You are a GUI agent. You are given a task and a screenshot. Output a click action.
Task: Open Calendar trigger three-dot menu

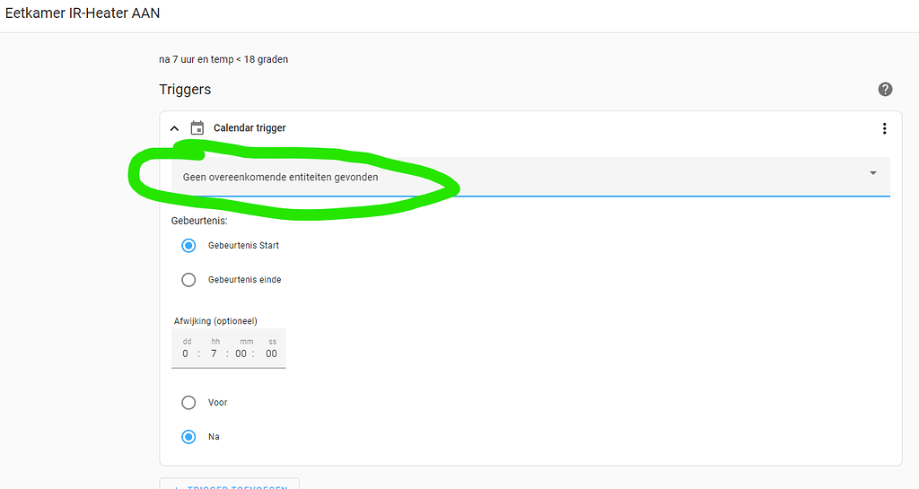pos(884,128)
